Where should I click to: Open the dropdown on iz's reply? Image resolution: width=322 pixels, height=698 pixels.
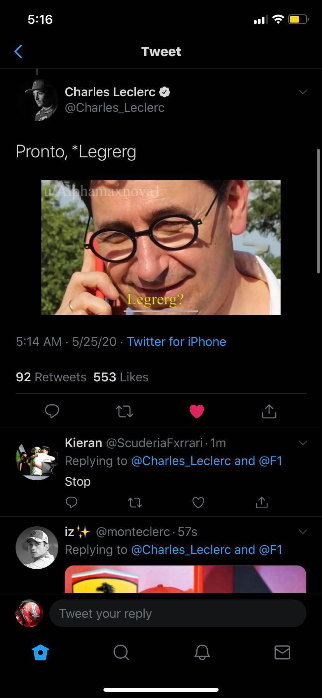(x=303, y=531)
